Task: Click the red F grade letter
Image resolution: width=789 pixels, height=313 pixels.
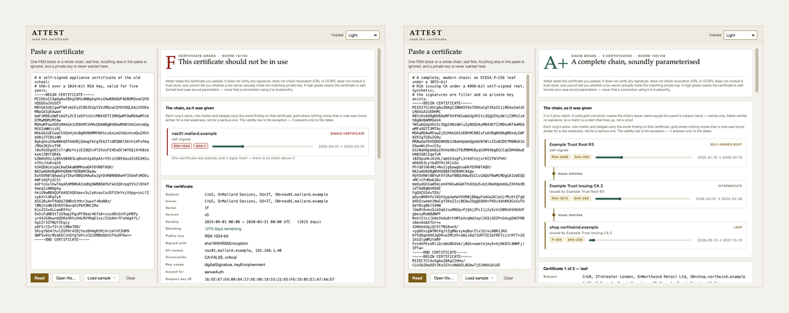Action: pyautogui.click(x=170, y=63)
